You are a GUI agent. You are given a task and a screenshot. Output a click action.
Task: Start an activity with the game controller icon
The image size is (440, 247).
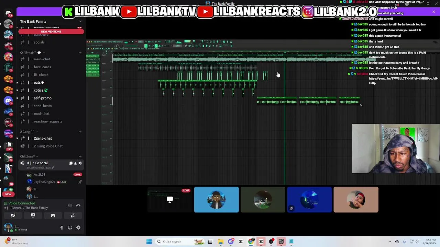[x=53, y=215]
